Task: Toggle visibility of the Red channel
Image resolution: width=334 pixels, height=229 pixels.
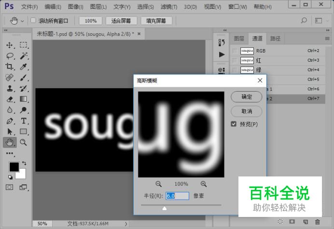Action: point(235,60)
